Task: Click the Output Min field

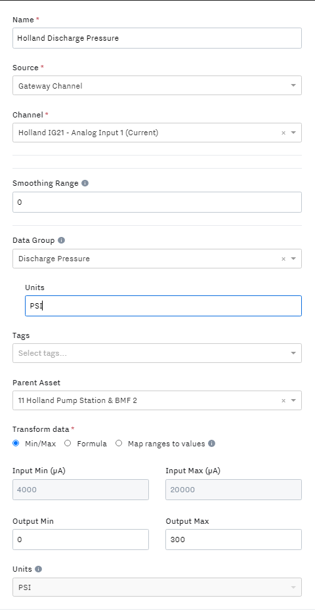Action: click(x=81, y=540)
